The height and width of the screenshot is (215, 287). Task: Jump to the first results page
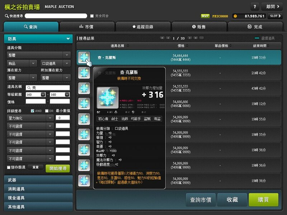162,38
